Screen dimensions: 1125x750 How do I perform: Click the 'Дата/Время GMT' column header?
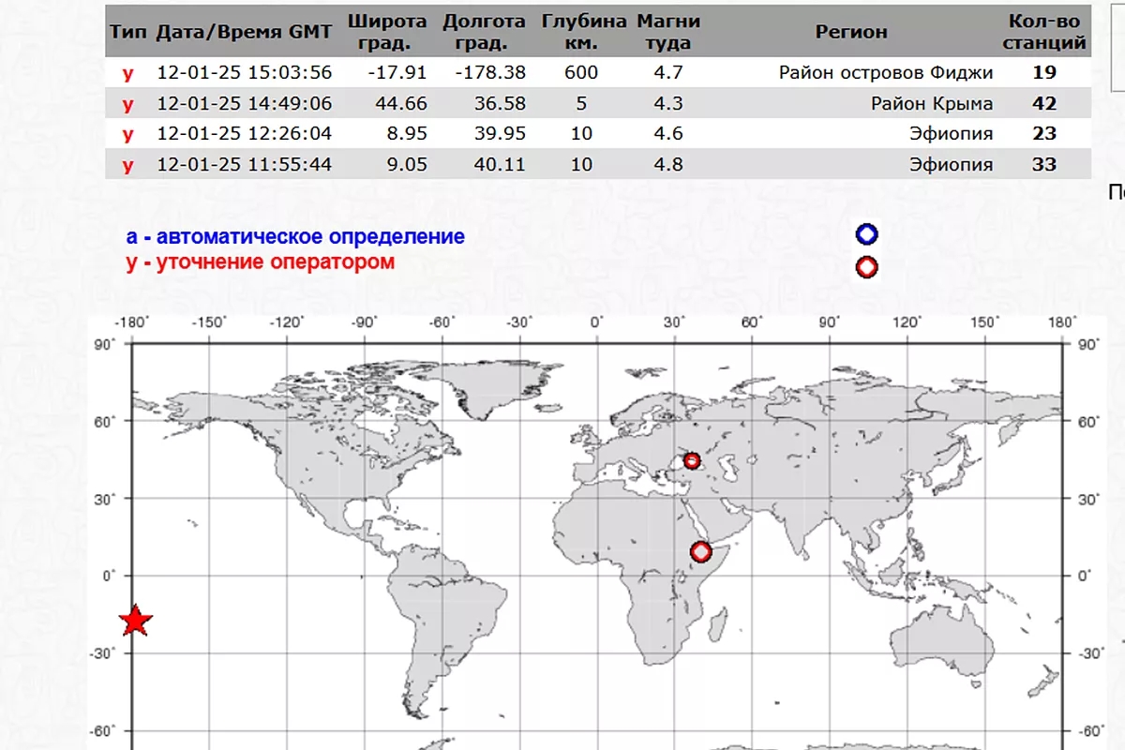[x=244, y=32]
